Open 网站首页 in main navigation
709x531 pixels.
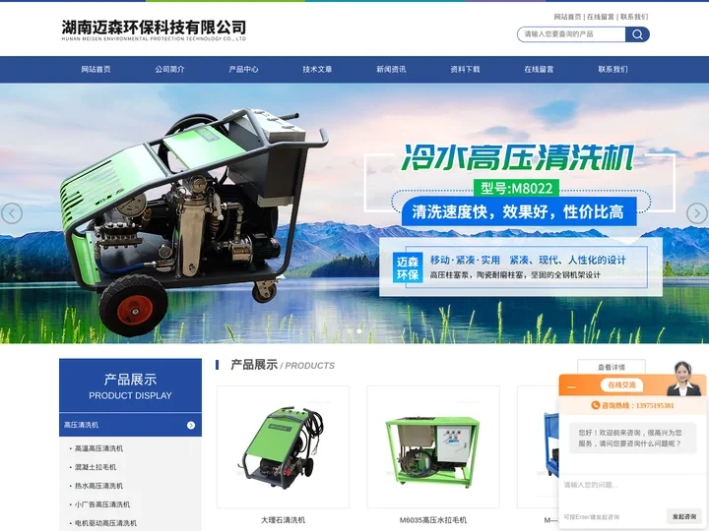click(x=96, y=69)
